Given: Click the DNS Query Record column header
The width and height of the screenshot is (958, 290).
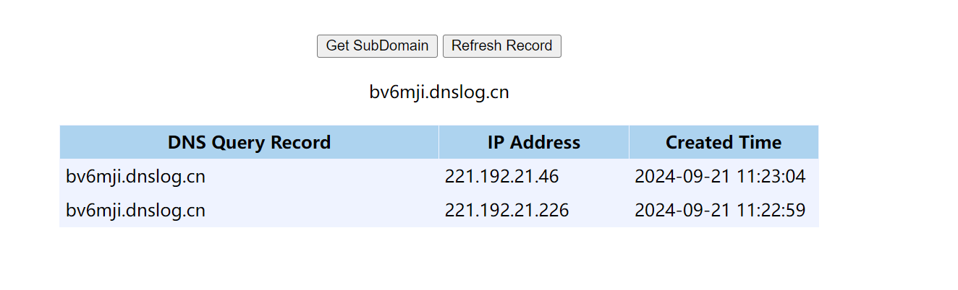Looking at the screenshot, I should point(249,142).
